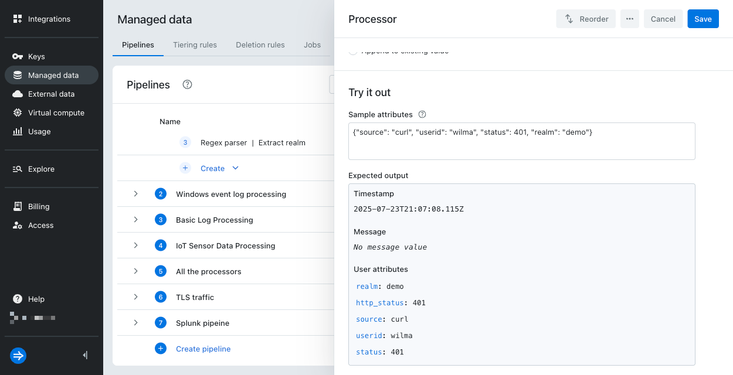Click the Reorder arrows icon
The image size is (733, 375).
point(569,19)
